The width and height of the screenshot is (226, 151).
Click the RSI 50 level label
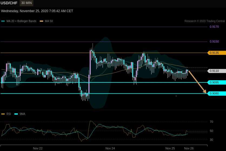pyautogui.click(x=211, y=131)
